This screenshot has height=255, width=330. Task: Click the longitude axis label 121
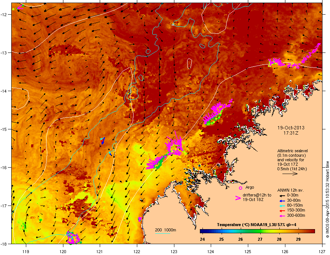point(100,251)
